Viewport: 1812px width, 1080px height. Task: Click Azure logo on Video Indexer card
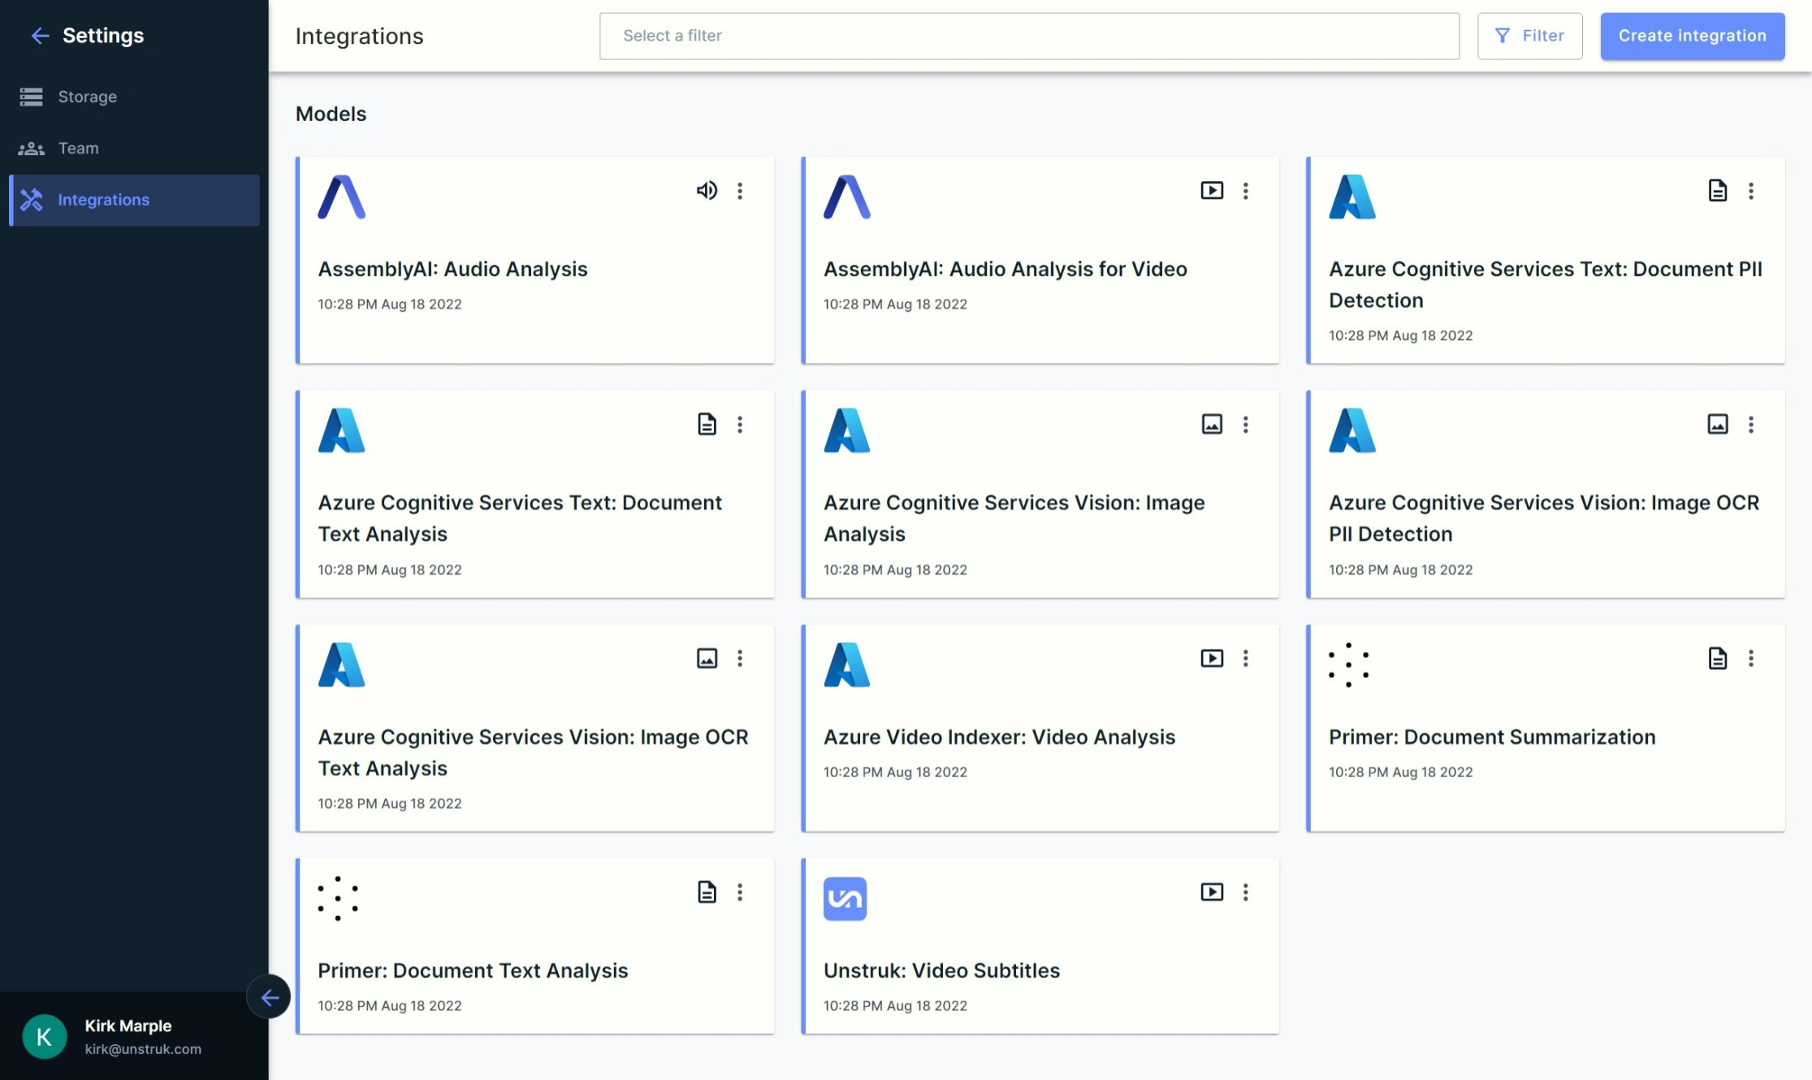pyautogui.click(x=846, y=665)
